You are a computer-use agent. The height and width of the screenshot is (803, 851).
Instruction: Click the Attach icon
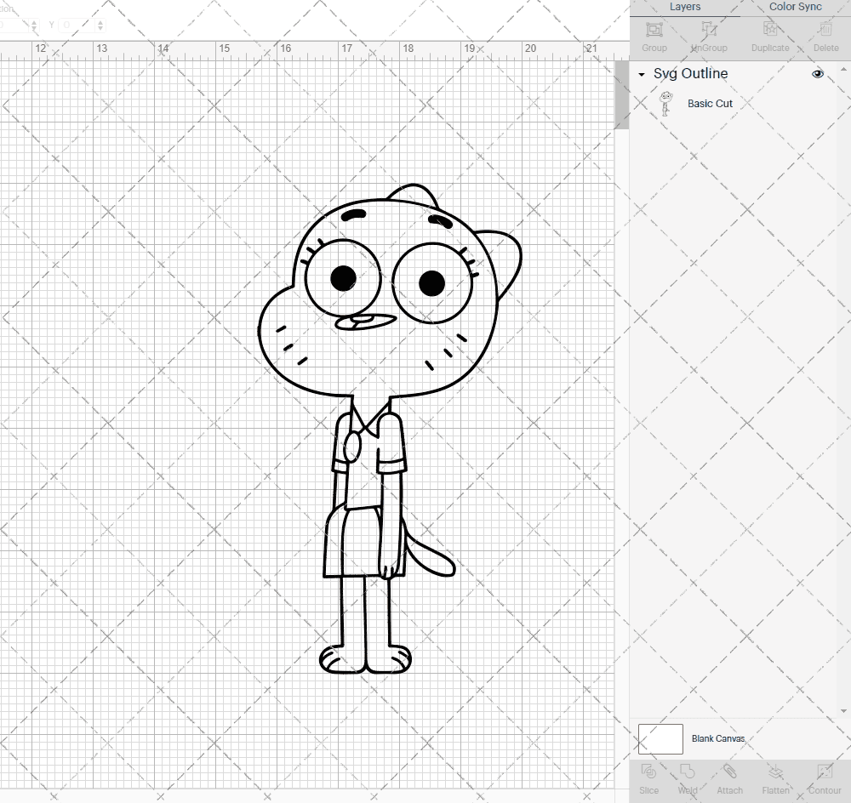729,778
